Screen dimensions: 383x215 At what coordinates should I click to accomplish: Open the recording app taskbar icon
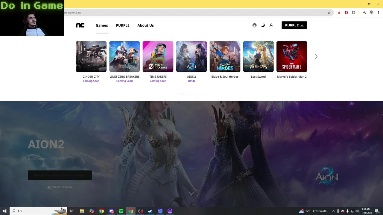pos(141,211)
